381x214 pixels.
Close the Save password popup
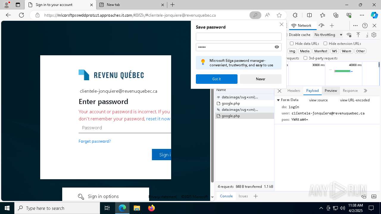281,24
